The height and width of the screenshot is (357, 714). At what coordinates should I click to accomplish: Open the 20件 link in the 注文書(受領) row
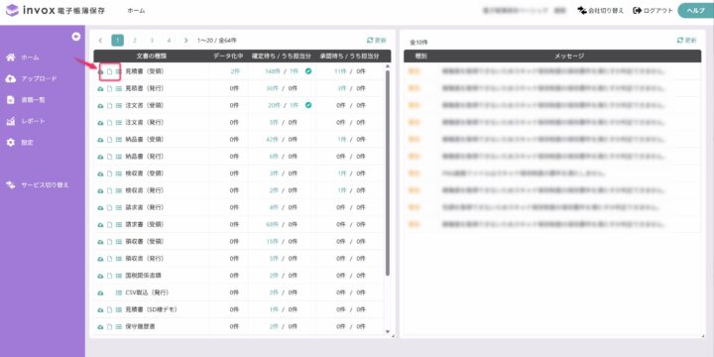[x=274, y=106]
